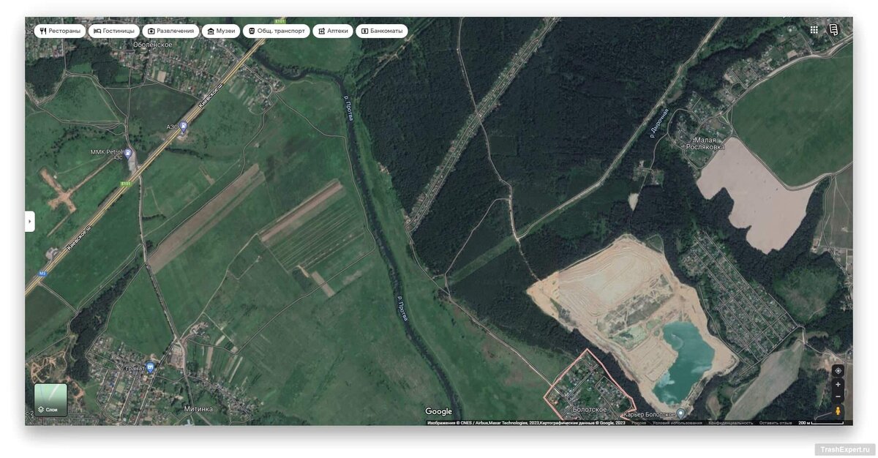Click the Google logo on map
The width and height of the screenshot is (878, 458).
[439, 412]
